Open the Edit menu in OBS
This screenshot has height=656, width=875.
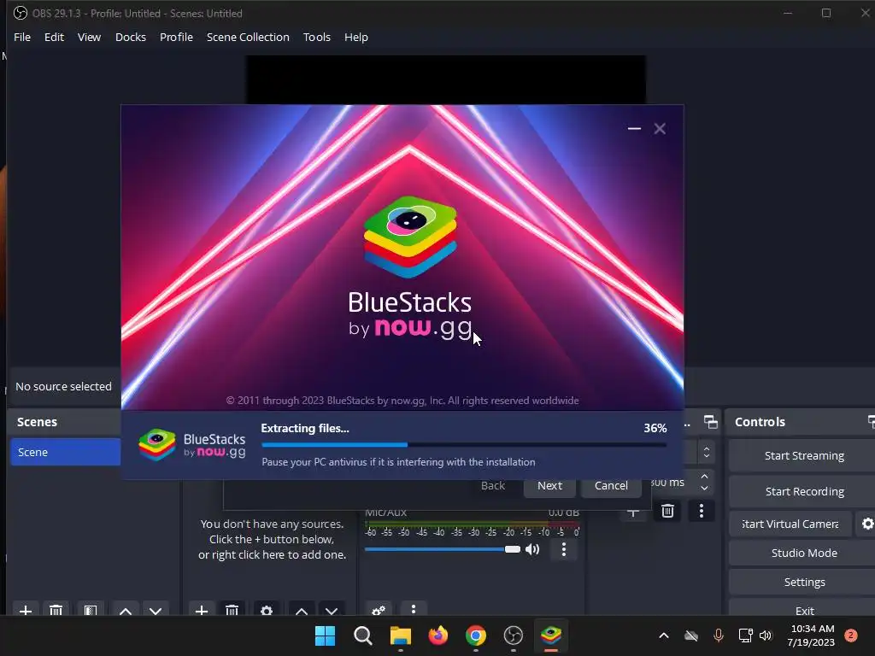(x=54, y=37)
